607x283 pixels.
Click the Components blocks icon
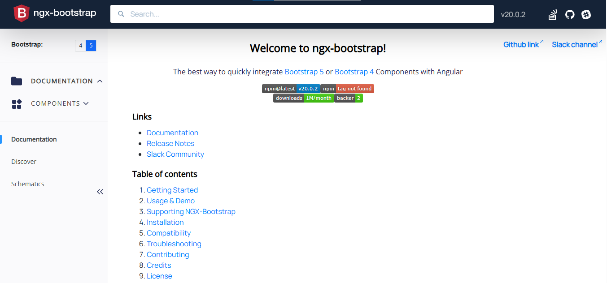coord(17,104)
